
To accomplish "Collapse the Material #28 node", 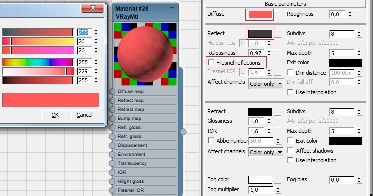I will click(x=172, y=8).
